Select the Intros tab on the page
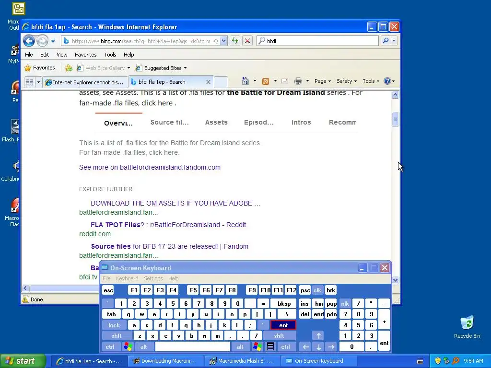 point(301,122)
